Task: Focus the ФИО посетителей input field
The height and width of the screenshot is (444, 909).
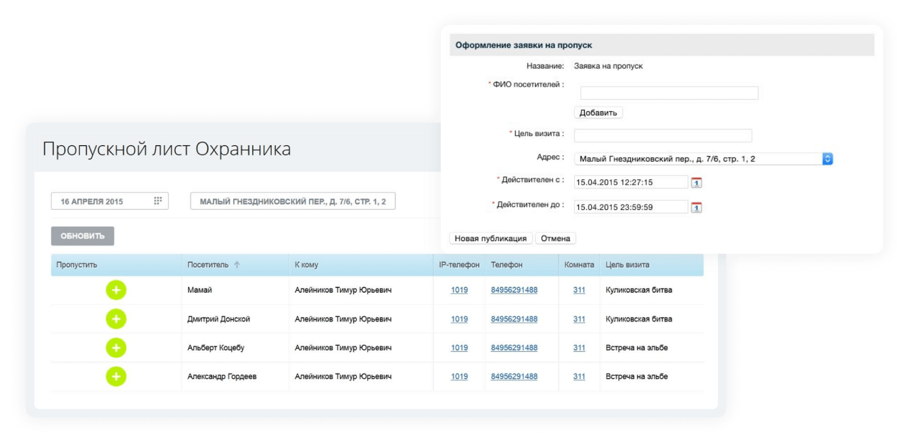Action: [x=669, y=93]
